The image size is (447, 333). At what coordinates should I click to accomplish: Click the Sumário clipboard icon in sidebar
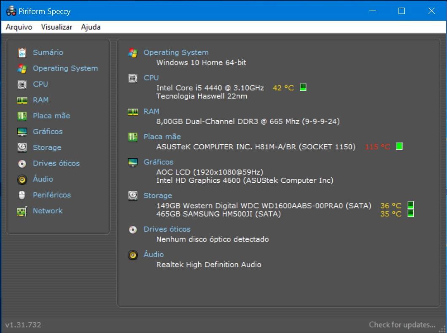tap(22, 53)
